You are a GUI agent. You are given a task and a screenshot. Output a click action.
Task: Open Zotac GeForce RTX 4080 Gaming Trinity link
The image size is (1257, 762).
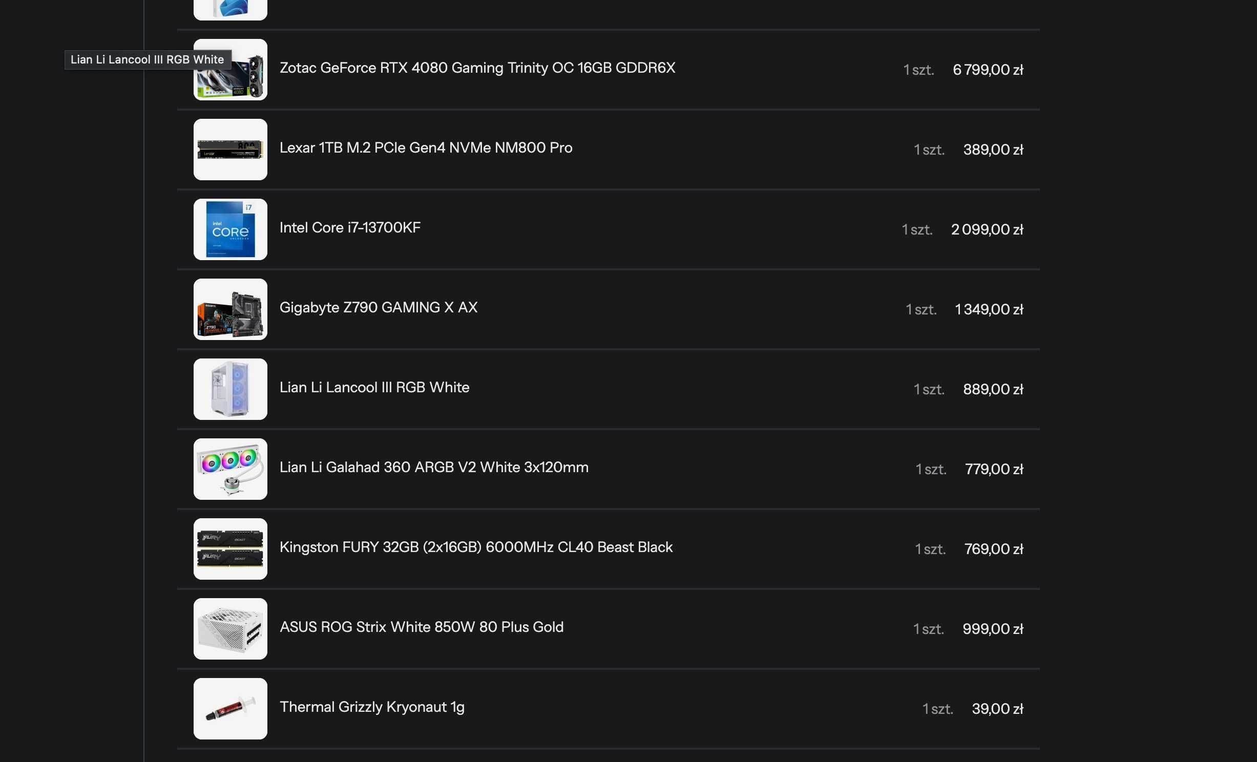tap(477, 68)
